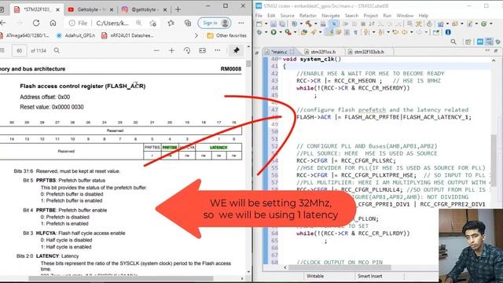Toggle the pin PDF toolbar button

(x=237, y=50)
